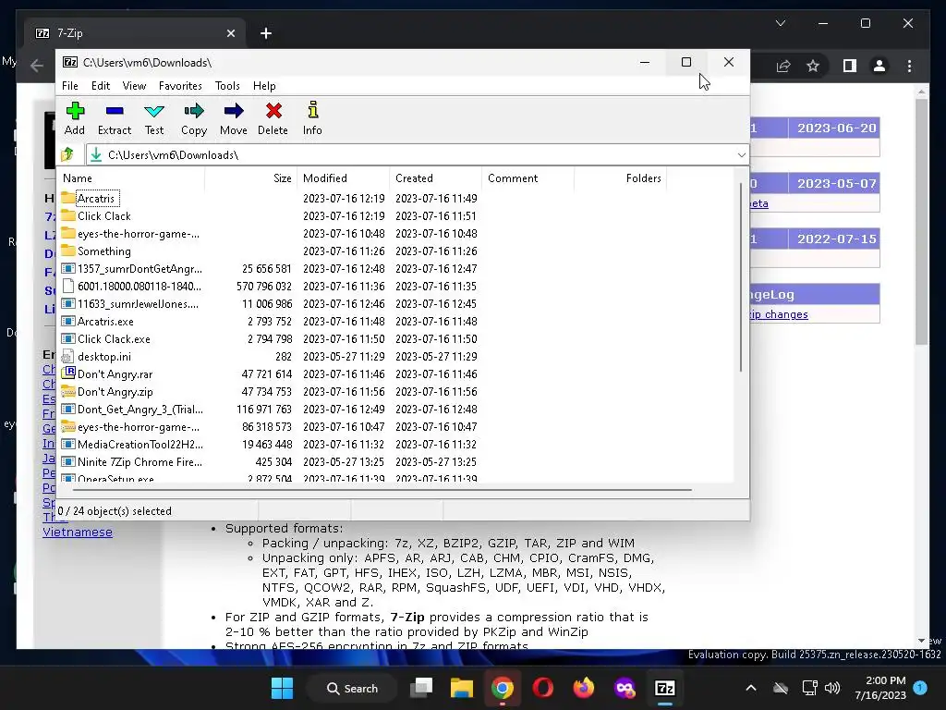Open Chrome side panel icon
946x710 pixels.
pyautogui.click(x=850, y=66)
